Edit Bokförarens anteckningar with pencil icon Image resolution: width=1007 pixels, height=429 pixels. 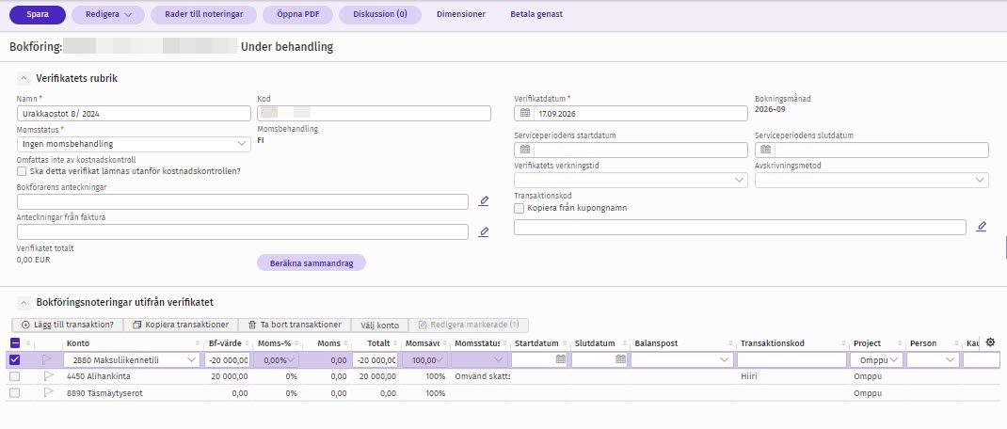pos(484,201)
